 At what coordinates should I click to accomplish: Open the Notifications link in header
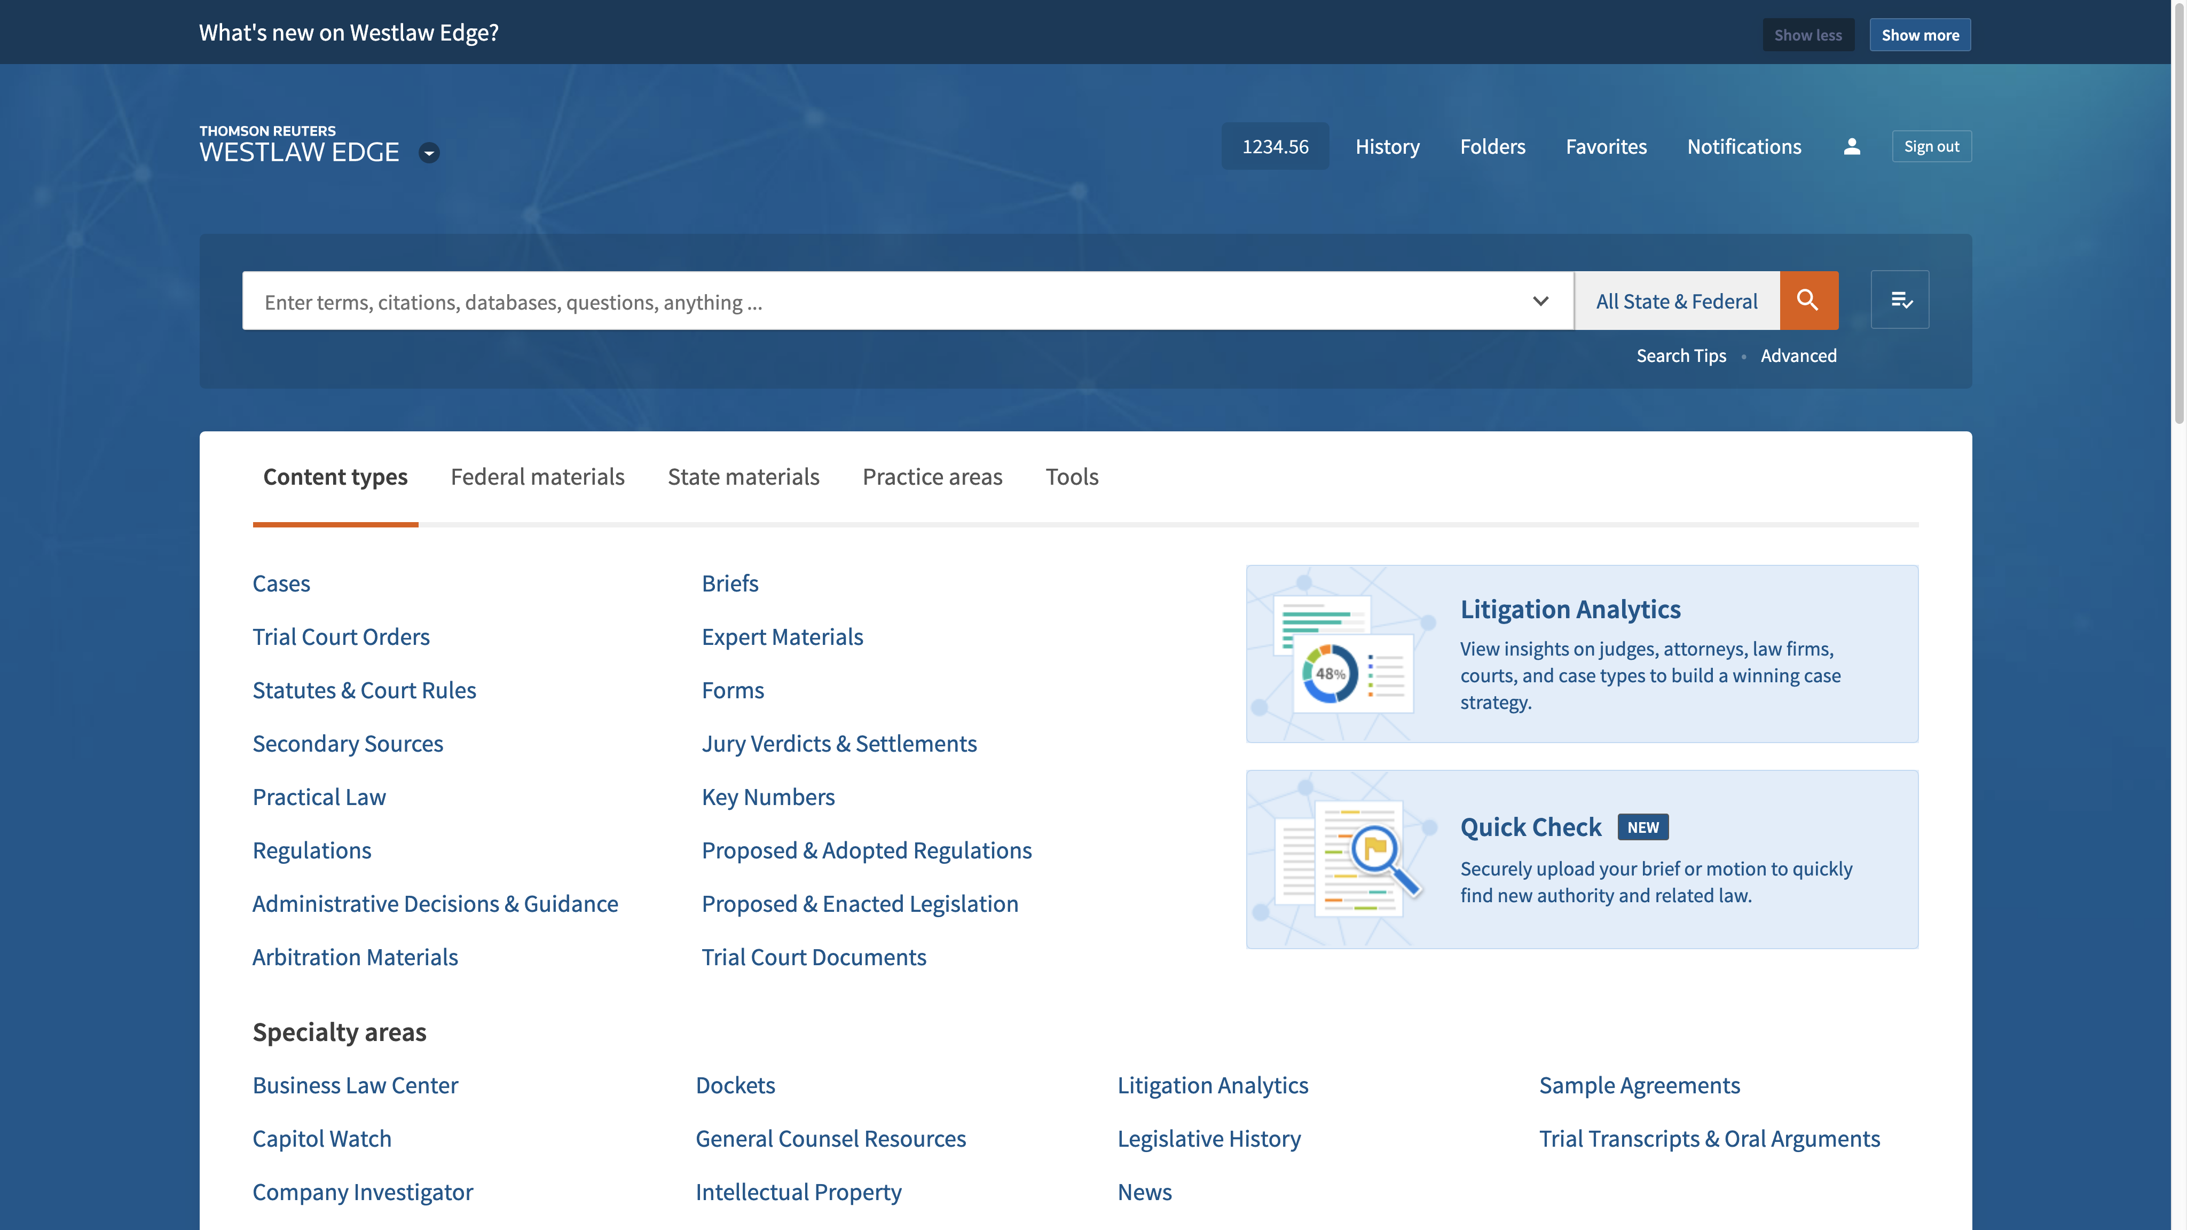[x=1744, y=147]
